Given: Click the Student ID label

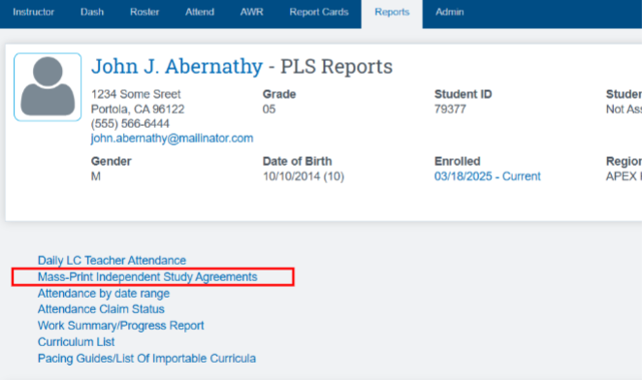Looking at the screenshot, I should click(464, 94).
